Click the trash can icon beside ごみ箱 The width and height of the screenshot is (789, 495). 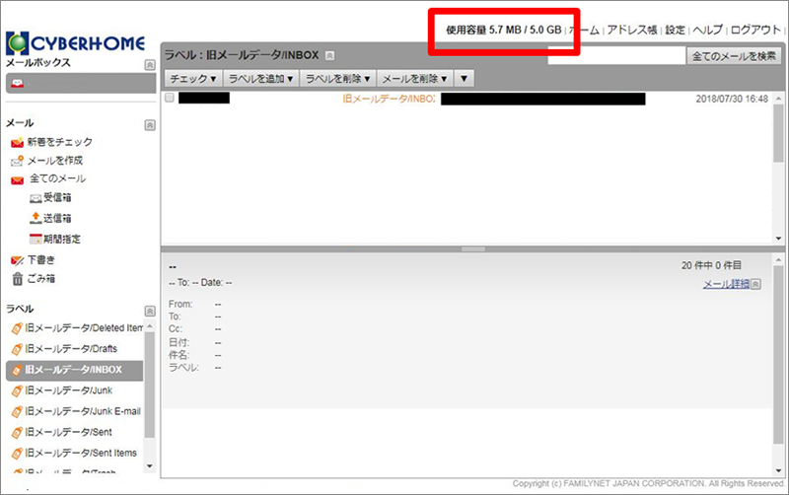17,279
